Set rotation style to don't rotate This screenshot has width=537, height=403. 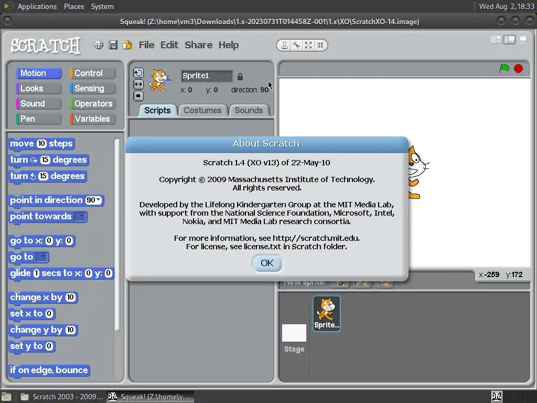click(138, 96)
